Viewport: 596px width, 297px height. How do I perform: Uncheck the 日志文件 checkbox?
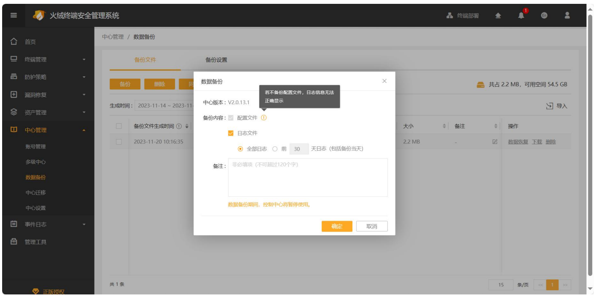pos(231,133)
